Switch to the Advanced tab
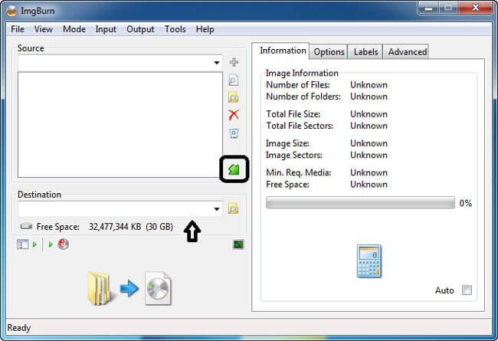This screenshot has width=498, height=341. pos(408,52)
